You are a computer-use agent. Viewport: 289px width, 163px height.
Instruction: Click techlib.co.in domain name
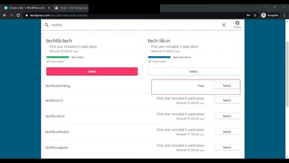(x=54, y=101)
